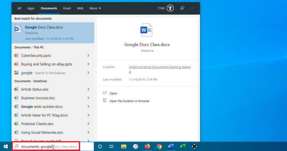Launch File Explorer from the taskbar

click(123, 146)
